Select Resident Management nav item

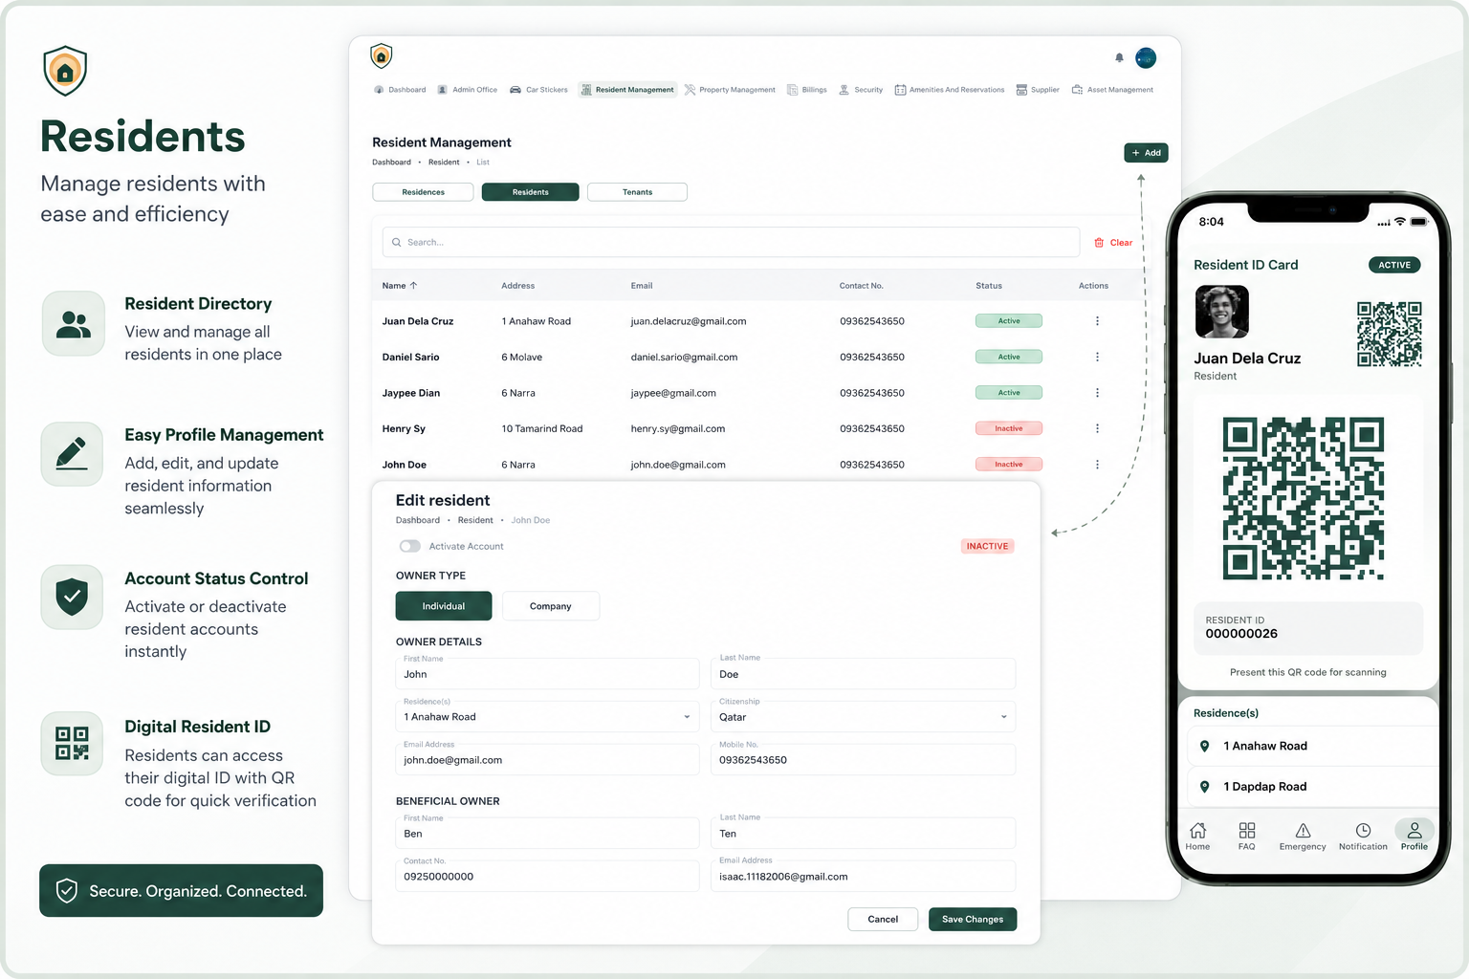[627, 90]
